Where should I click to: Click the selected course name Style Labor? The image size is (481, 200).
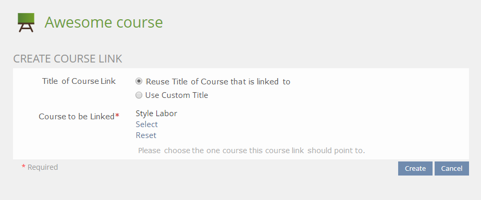[x=156, y=114]
